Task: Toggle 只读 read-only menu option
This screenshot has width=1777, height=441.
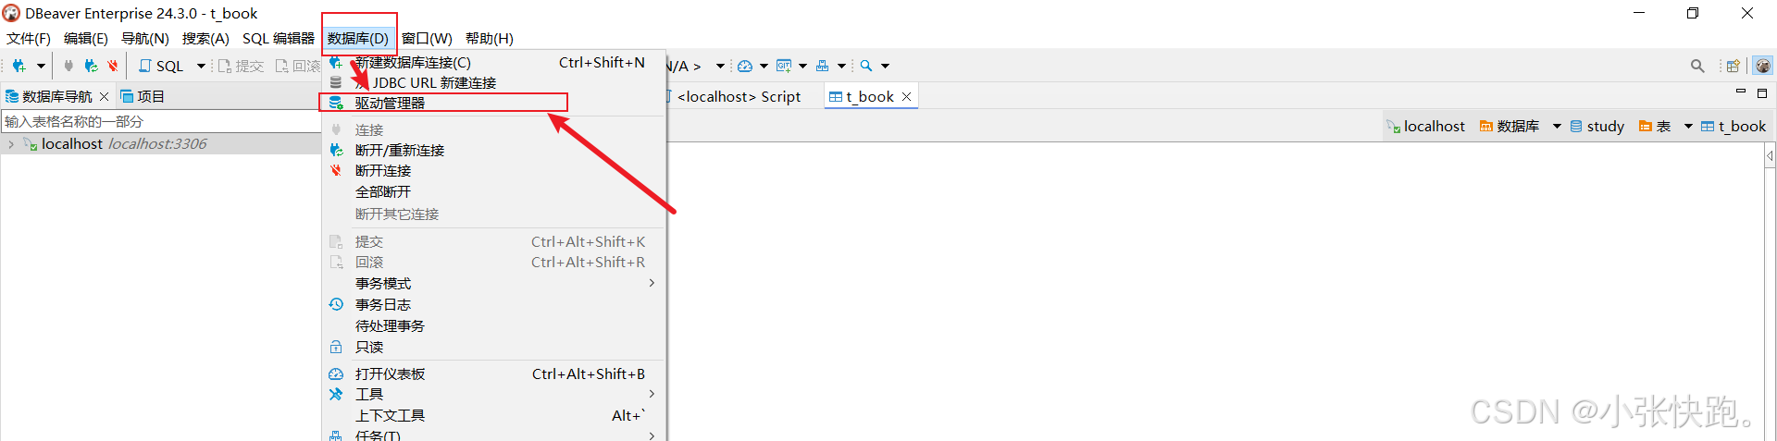Action: point(493,347)
